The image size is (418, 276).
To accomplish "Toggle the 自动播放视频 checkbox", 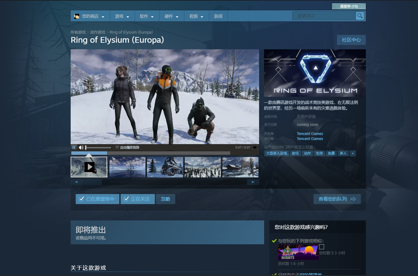I will (x=117, y=147).
